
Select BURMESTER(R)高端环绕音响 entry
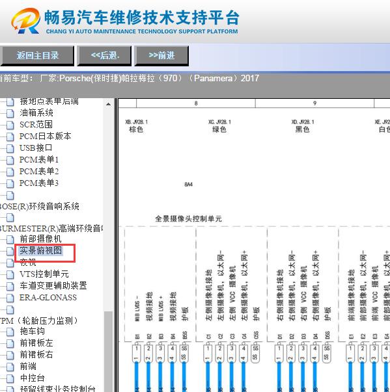tap(51, 228)
